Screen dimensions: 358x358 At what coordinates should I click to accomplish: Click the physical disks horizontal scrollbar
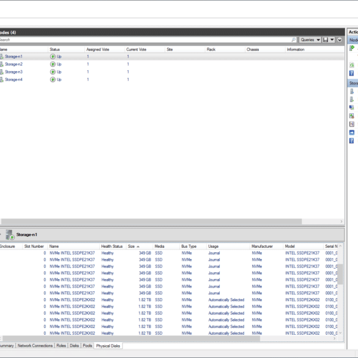pos(131,338)
